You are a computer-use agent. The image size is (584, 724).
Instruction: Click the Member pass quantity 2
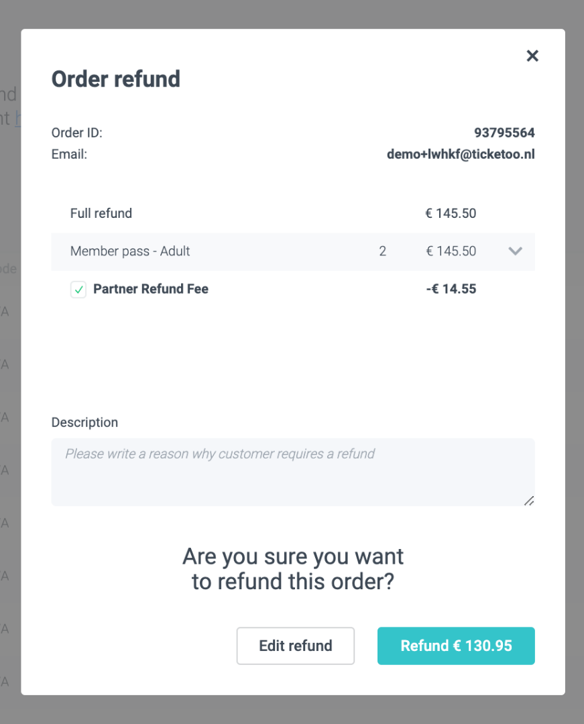(x=383, y=251)
